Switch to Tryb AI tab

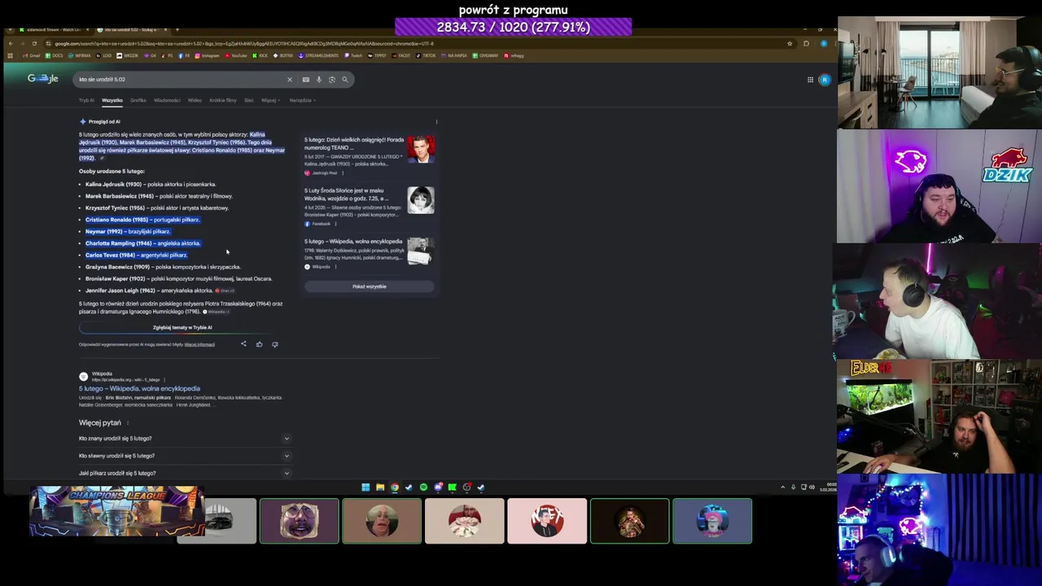point(86,100)
